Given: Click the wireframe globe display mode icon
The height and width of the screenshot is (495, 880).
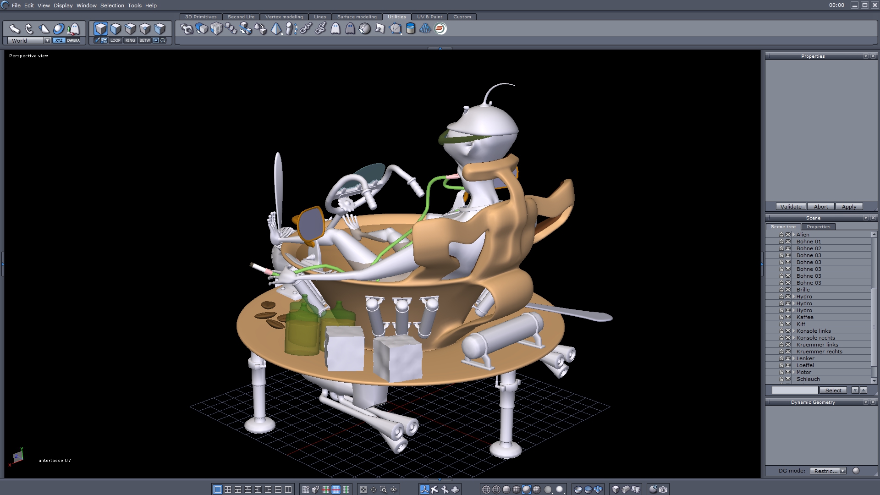Looking at the screenshot, I should (x=486, y=489).
